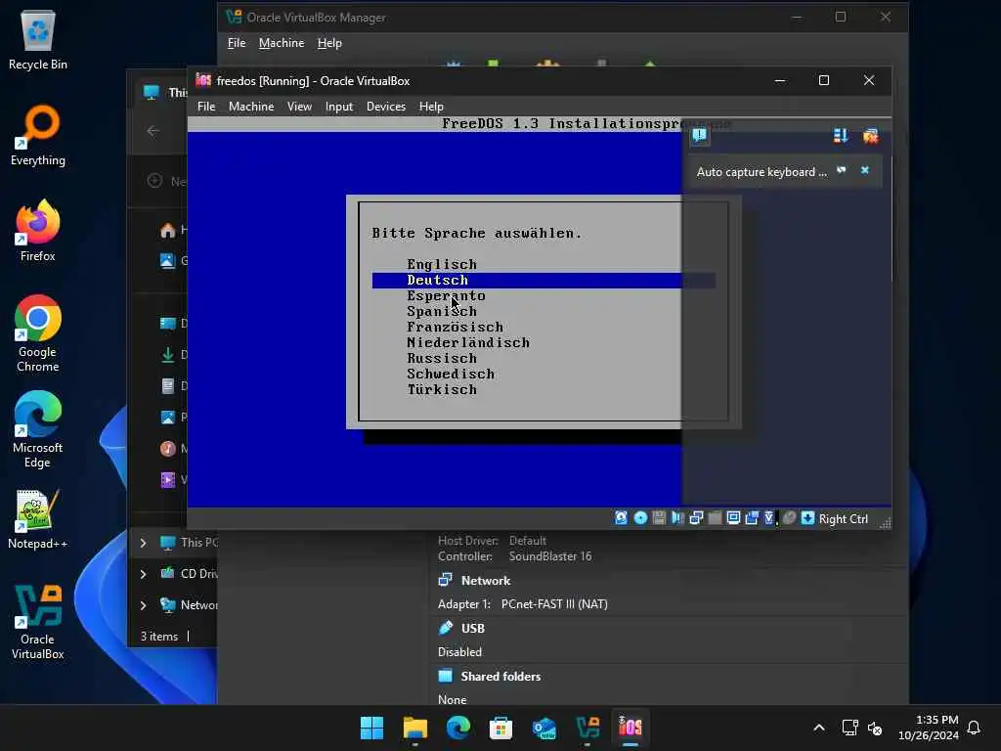Click the audio indicator in VM status bar
This screenshot has height=751, width=1001.
(677, 518)
